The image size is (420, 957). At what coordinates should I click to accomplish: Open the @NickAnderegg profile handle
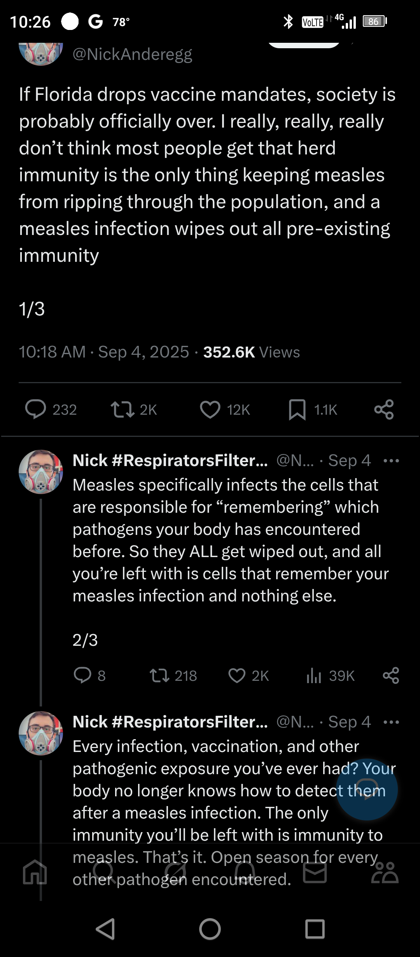click(132, 54)
